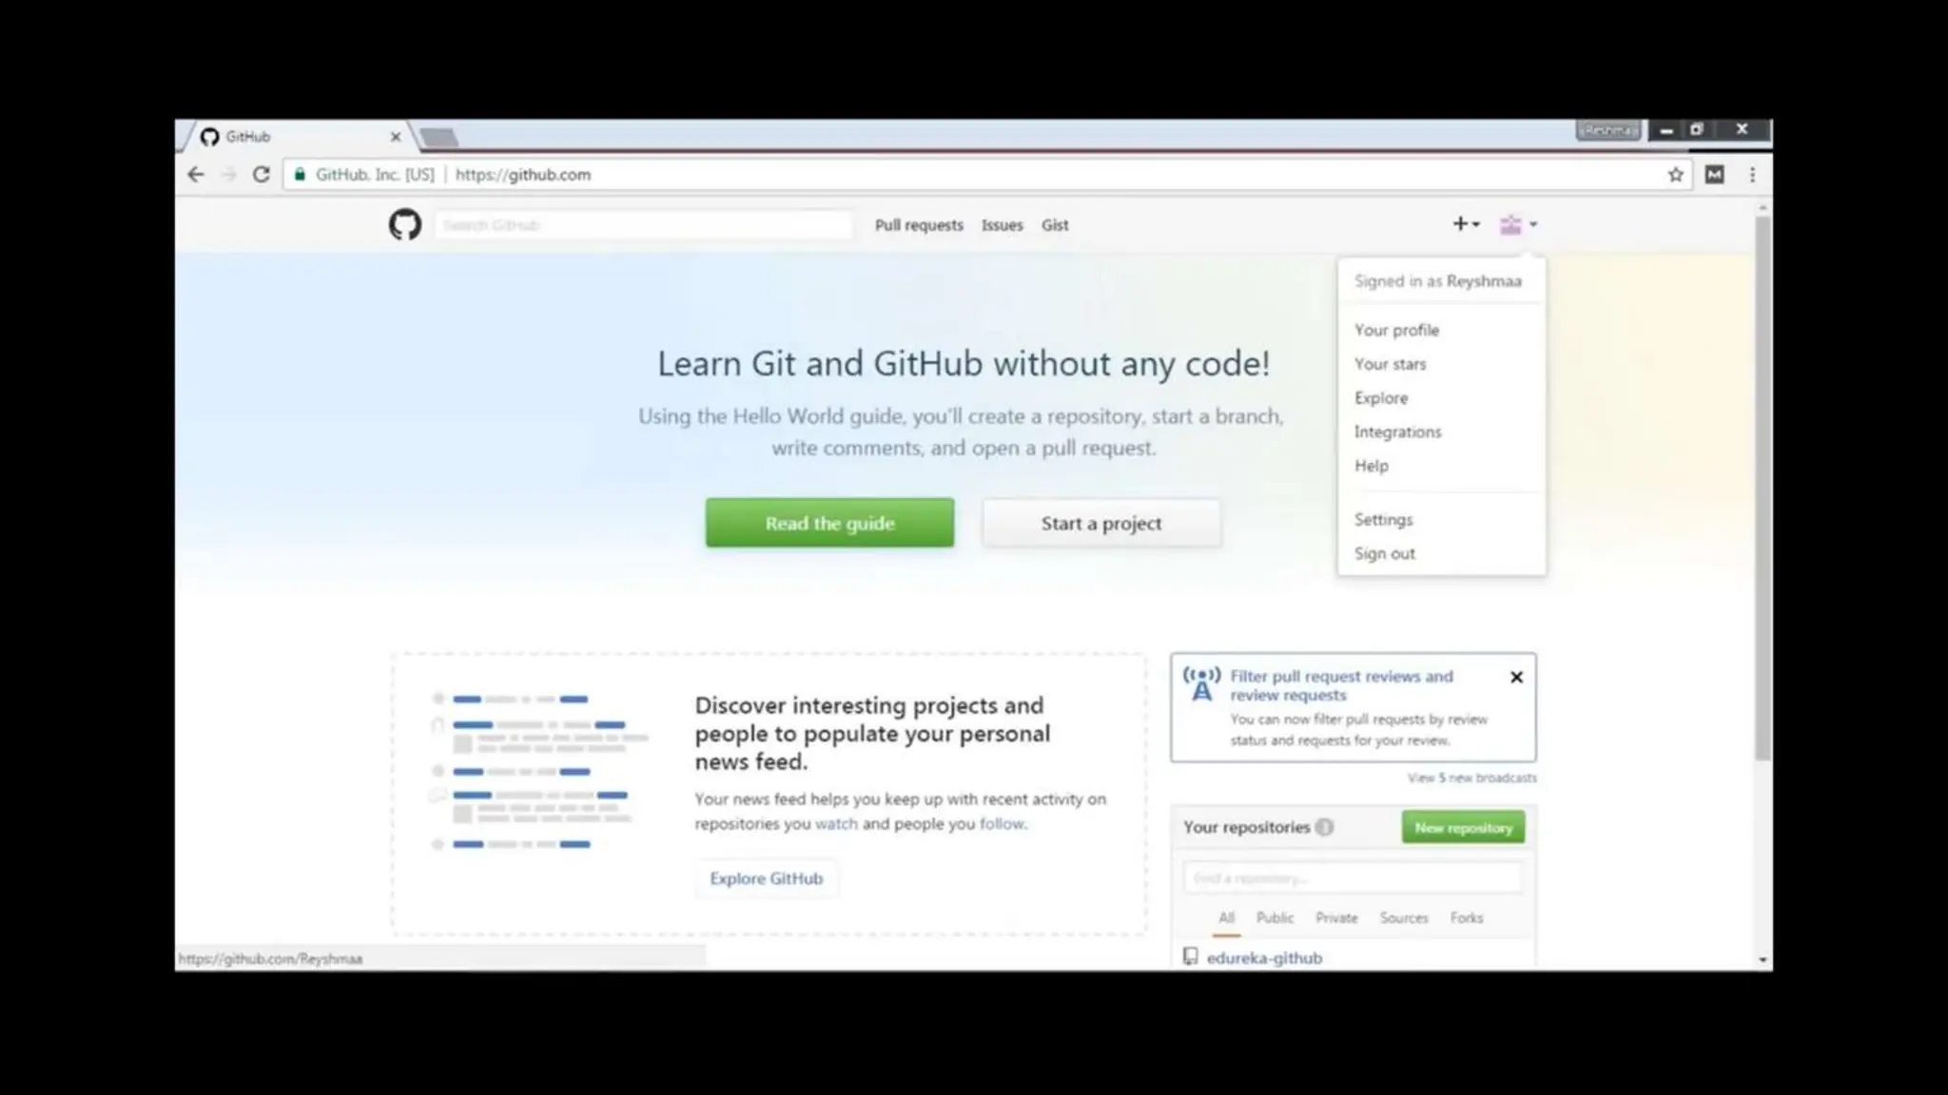Select the All repositories tab
This screenshot has width=1948, height=1095.
1226,917
